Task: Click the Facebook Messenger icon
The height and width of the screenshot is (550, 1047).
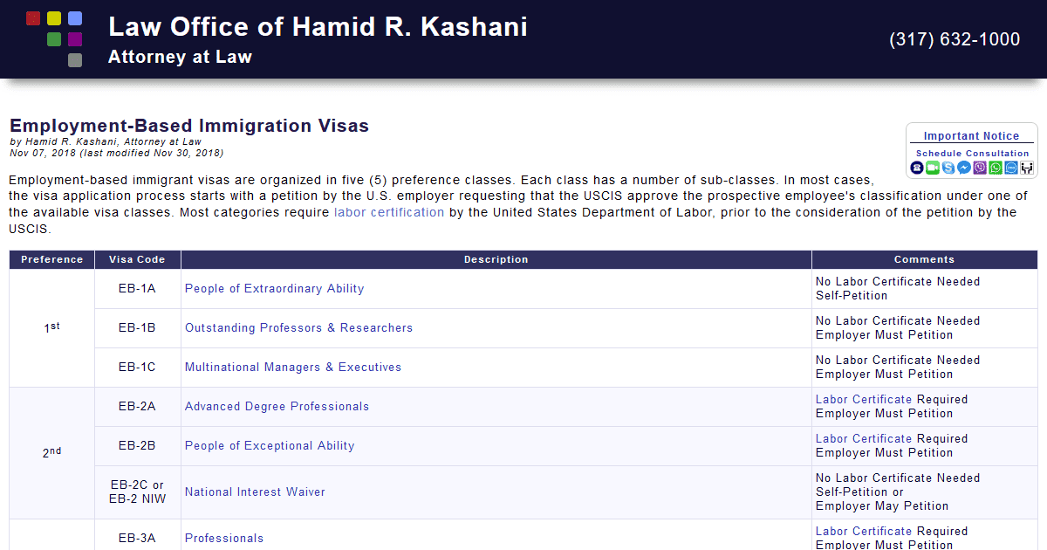Action: click(x=963, y=167)
